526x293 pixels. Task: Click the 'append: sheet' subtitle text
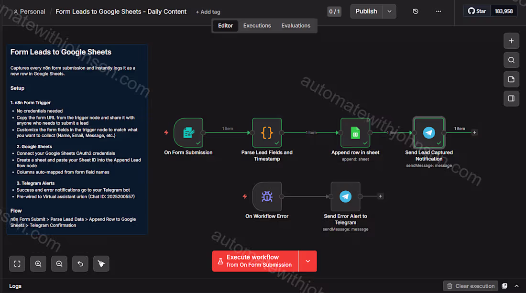tap(355, 159)
